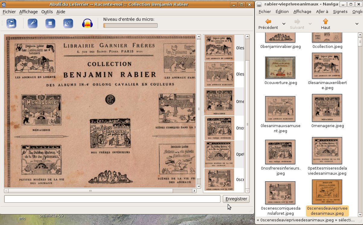Image resolution: width=363 pixels, height=225 pixels.
Task: Click the scroll-down arrow of thumbnail list
Action: pos(247,191)
